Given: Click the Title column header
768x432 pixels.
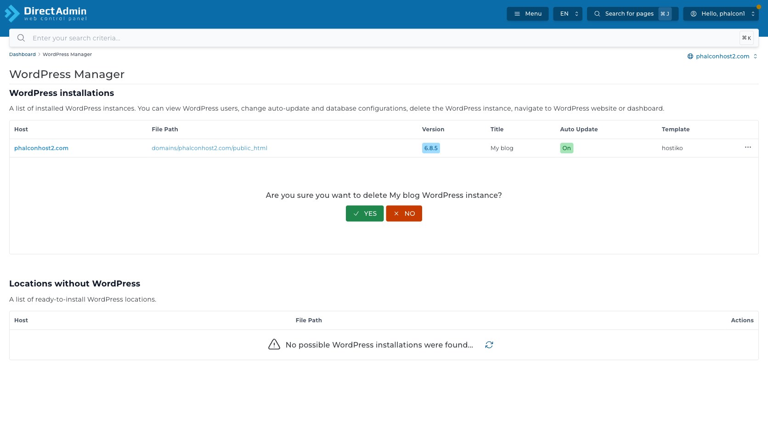Looking at the screenshot, I should point(497,129).
